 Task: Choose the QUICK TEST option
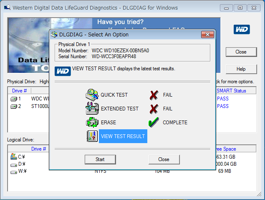pyautogui.click(x=114, y=95)
